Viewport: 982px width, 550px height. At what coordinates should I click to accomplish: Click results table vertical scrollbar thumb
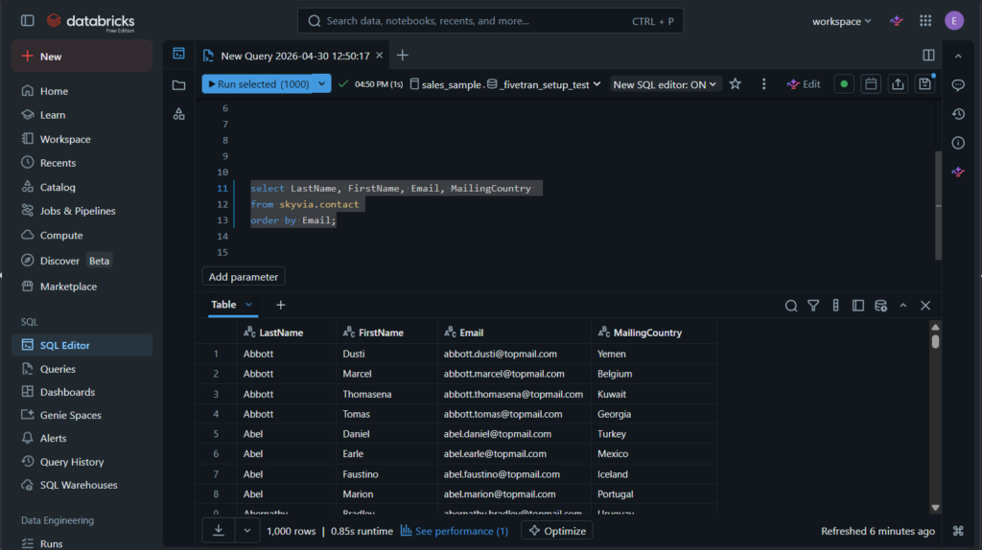pyautogui.click(x=935, y=342)
